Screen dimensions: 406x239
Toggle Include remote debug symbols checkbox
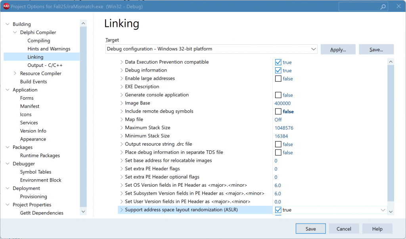coord(278,111)
